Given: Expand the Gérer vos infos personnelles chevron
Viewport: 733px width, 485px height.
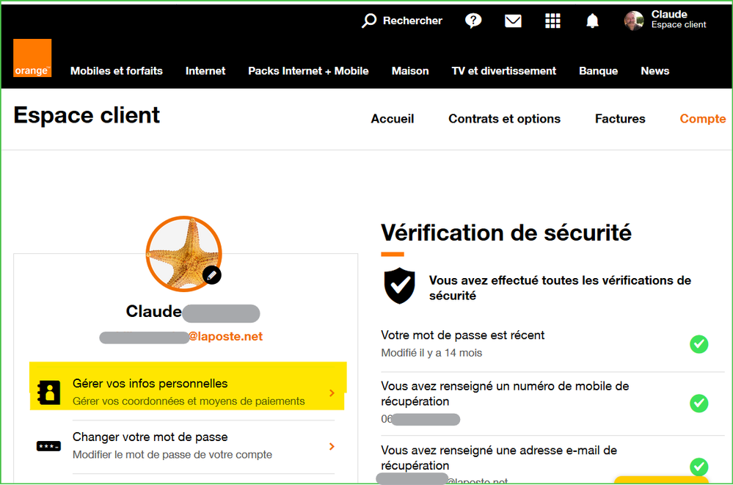Looking at the screenshot, I should (x=332, y=393).
